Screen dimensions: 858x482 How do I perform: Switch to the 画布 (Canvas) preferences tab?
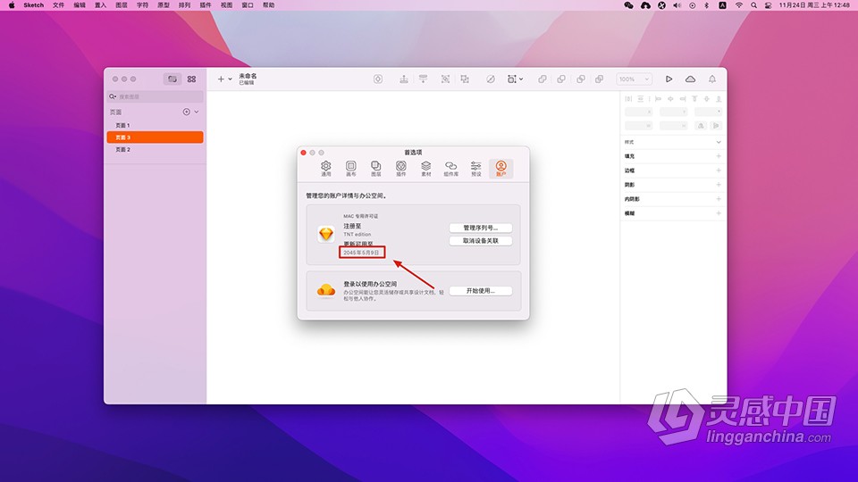350,169
